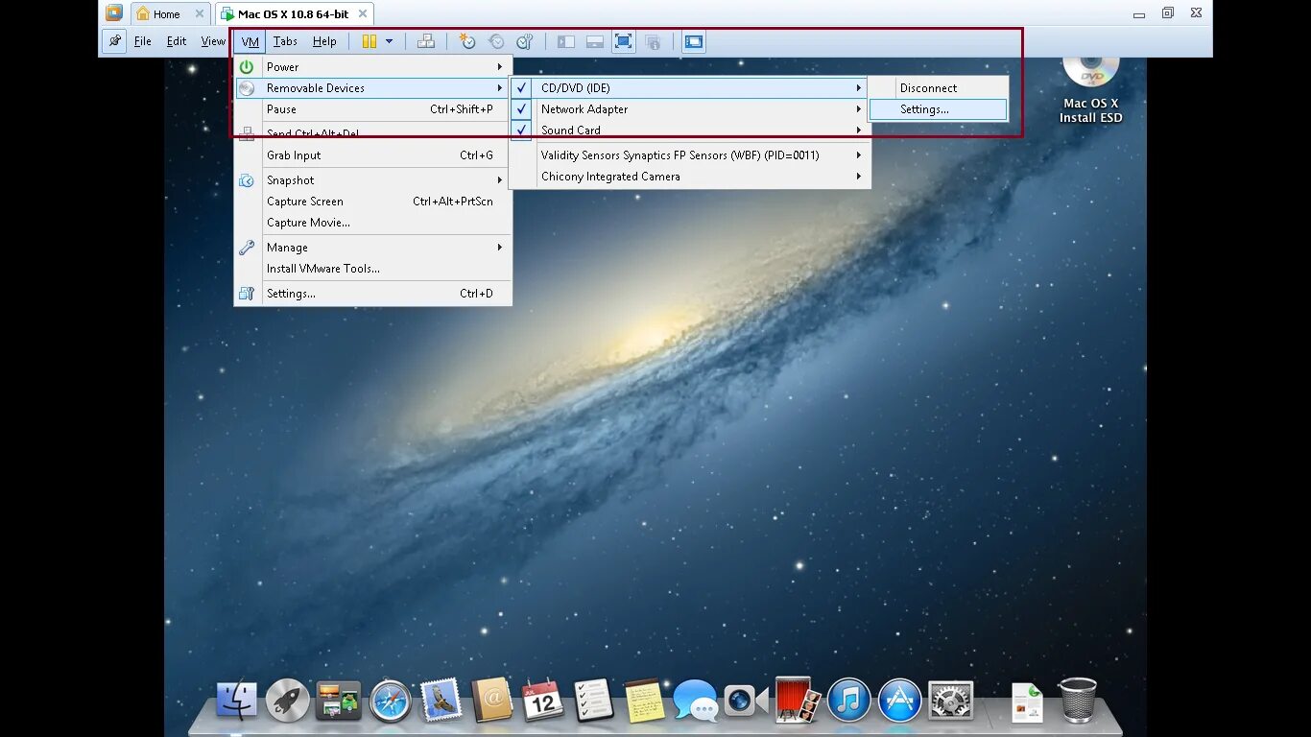Open the Edit menu
Viewport: 1311px width, 737px height.
(177, 41)
